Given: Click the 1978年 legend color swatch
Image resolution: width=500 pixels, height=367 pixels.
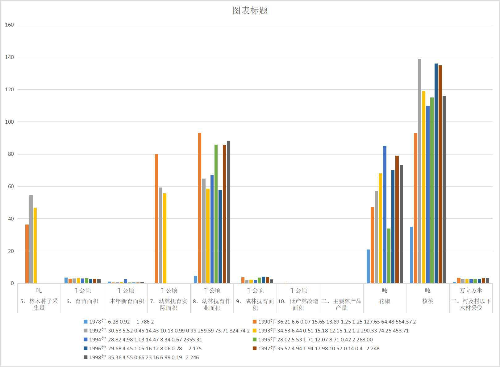Looking at the screenshot, I should 85,322.
